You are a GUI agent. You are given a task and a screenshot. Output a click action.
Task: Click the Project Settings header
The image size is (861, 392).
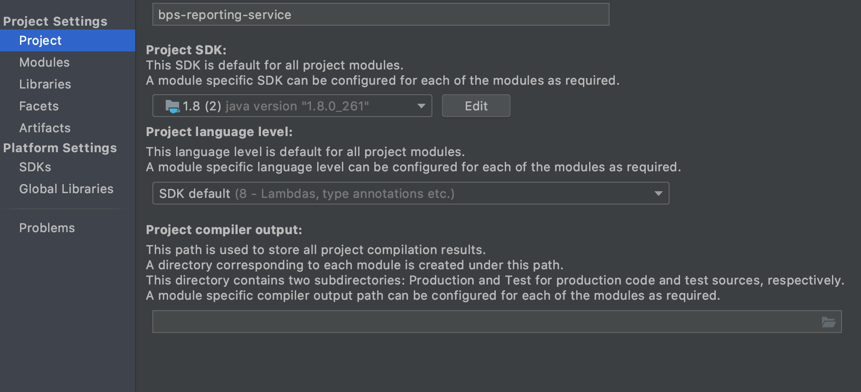pyautogui.click(x=55, y=21)
